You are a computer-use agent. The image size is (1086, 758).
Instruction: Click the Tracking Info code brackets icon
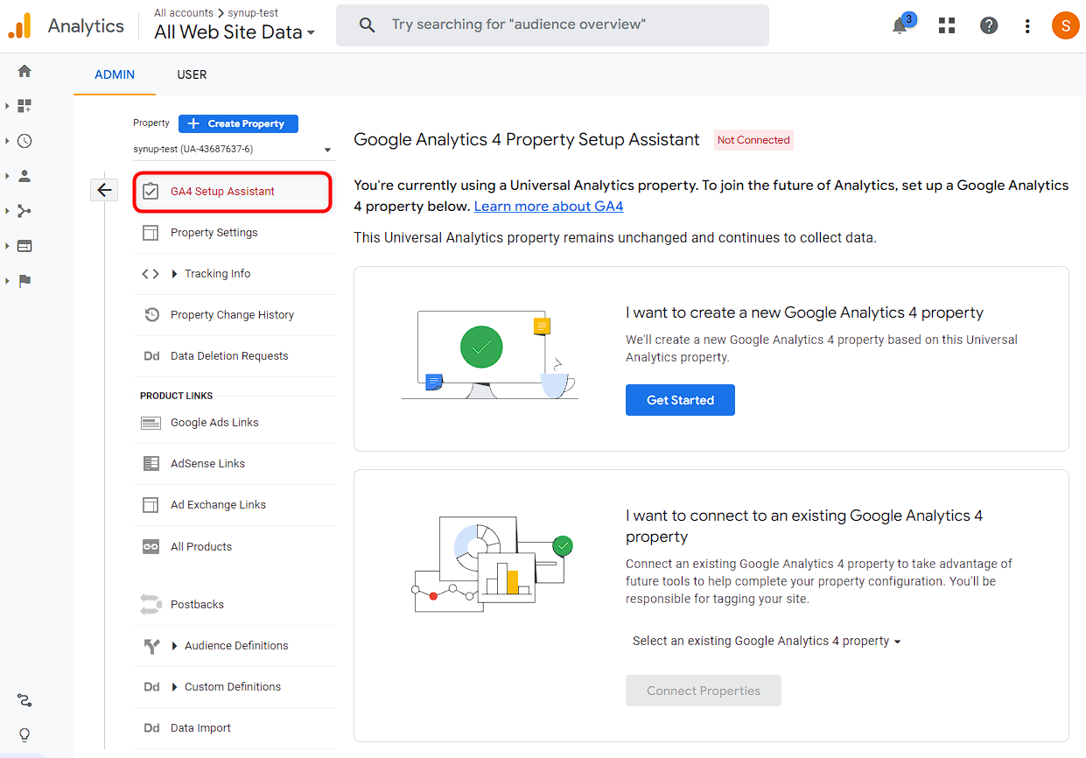tap(151, 274)
